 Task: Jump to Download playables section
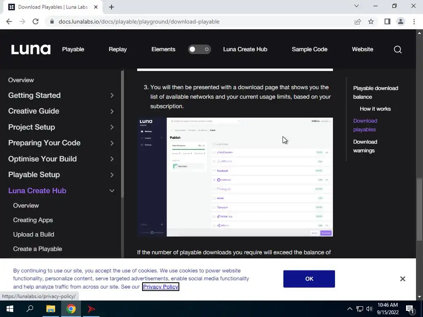[365, 125]
